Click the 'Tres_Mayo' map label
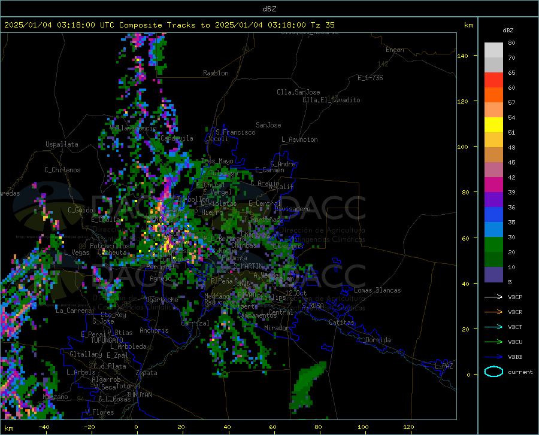 point(217,161)
